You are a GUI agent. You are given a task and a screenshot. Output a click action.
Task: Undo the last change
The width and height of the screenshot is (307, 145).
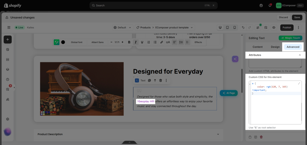pyautogui.click(x=243, y=27)
